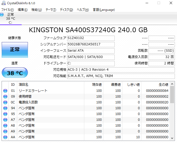Click the 健康状態 label
The width and height of the screenshot is (177, 143).
click(15, 38)
